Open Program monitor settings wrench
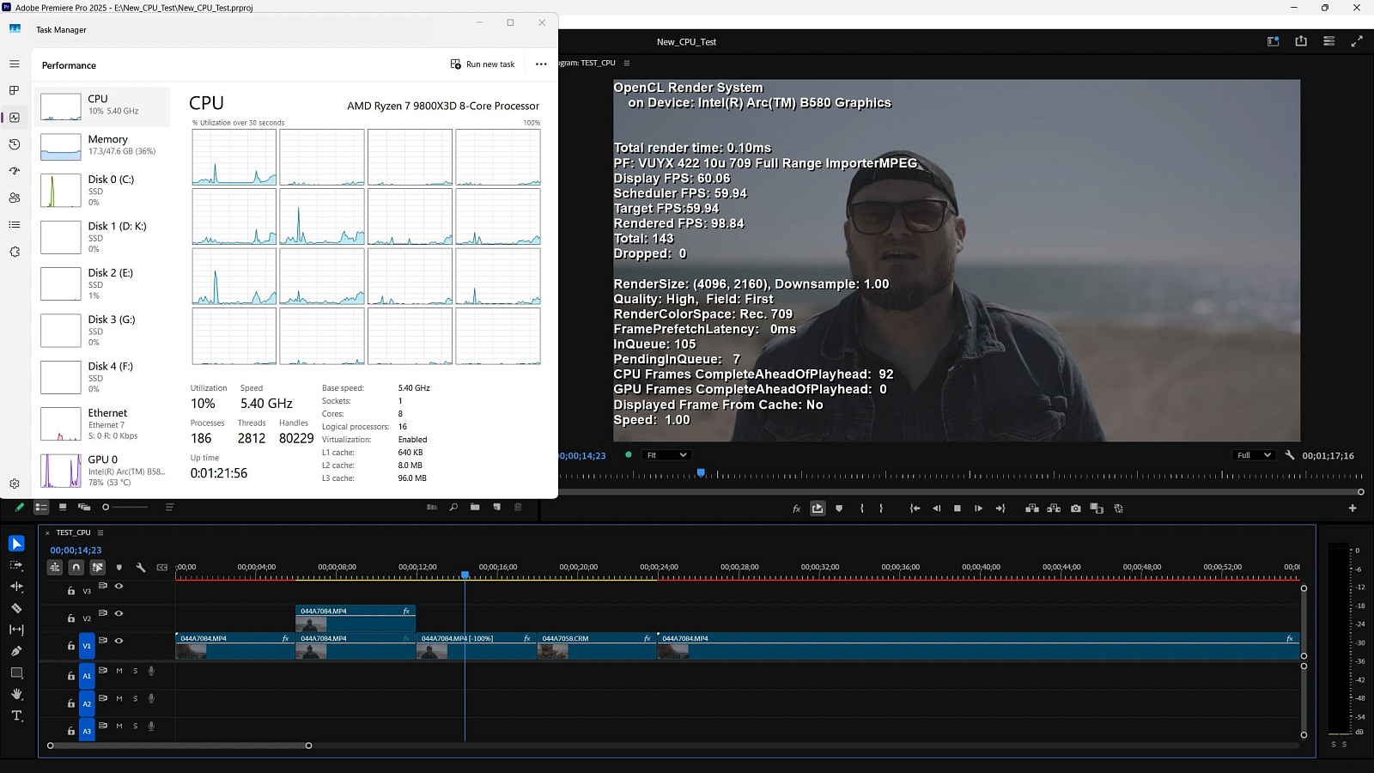Screen dimensions: 1374x773 point(1290,455)
